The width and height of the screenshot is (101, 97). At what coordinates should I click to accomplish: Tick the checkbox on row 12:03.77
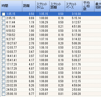[x=4, y=48]
